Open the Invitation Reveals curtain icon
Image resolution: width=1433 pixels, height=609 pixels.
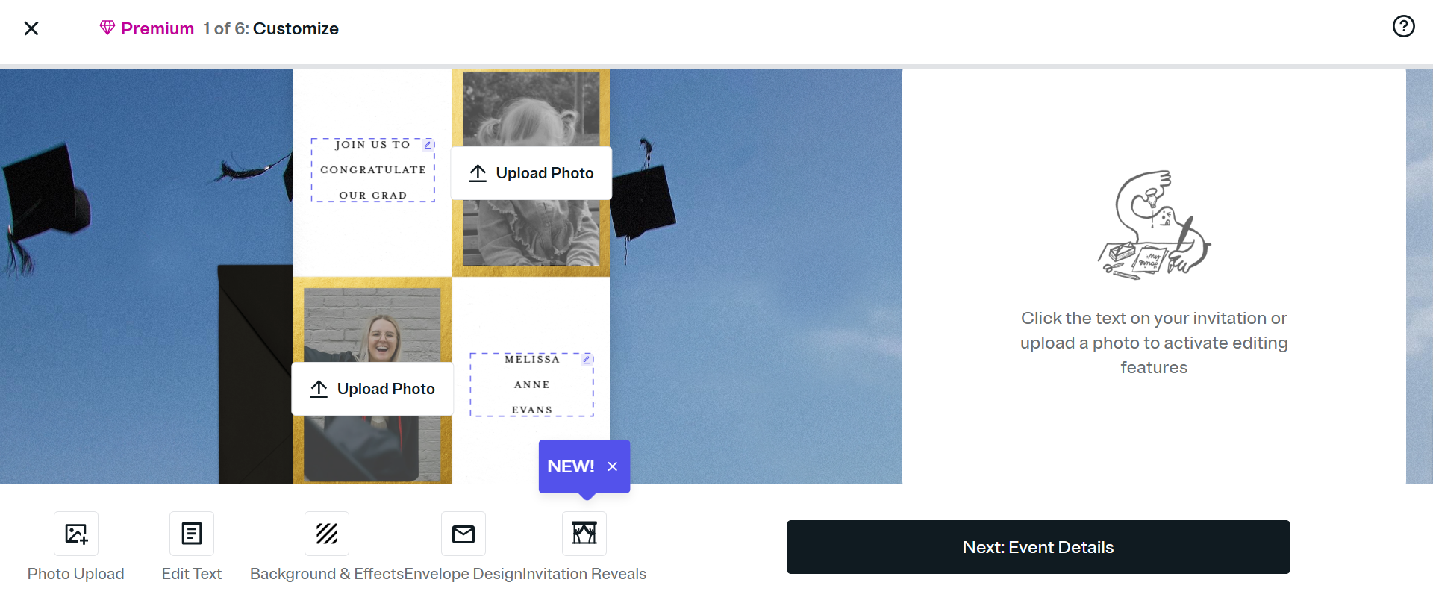(584, 534)
